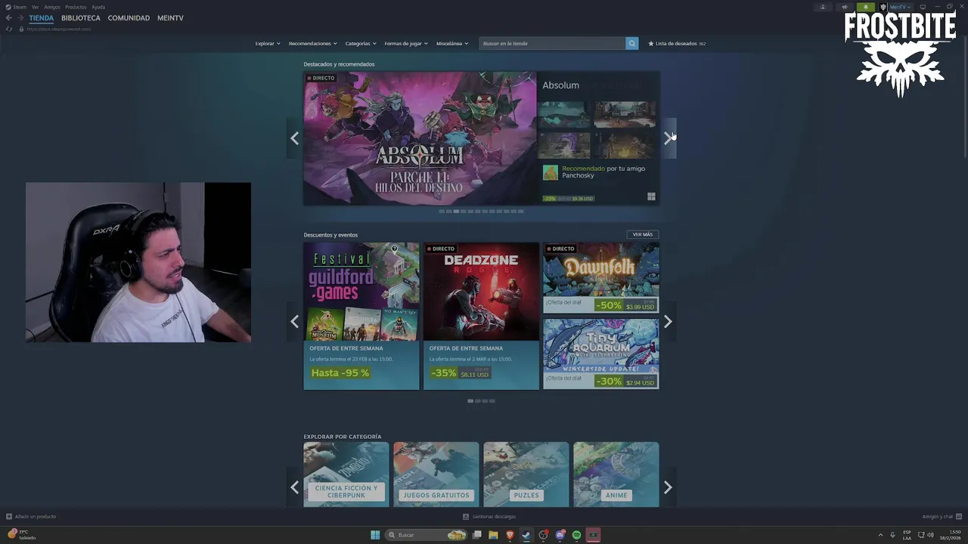Click the Windows platform icon on Absolum

tap(651, 197)
